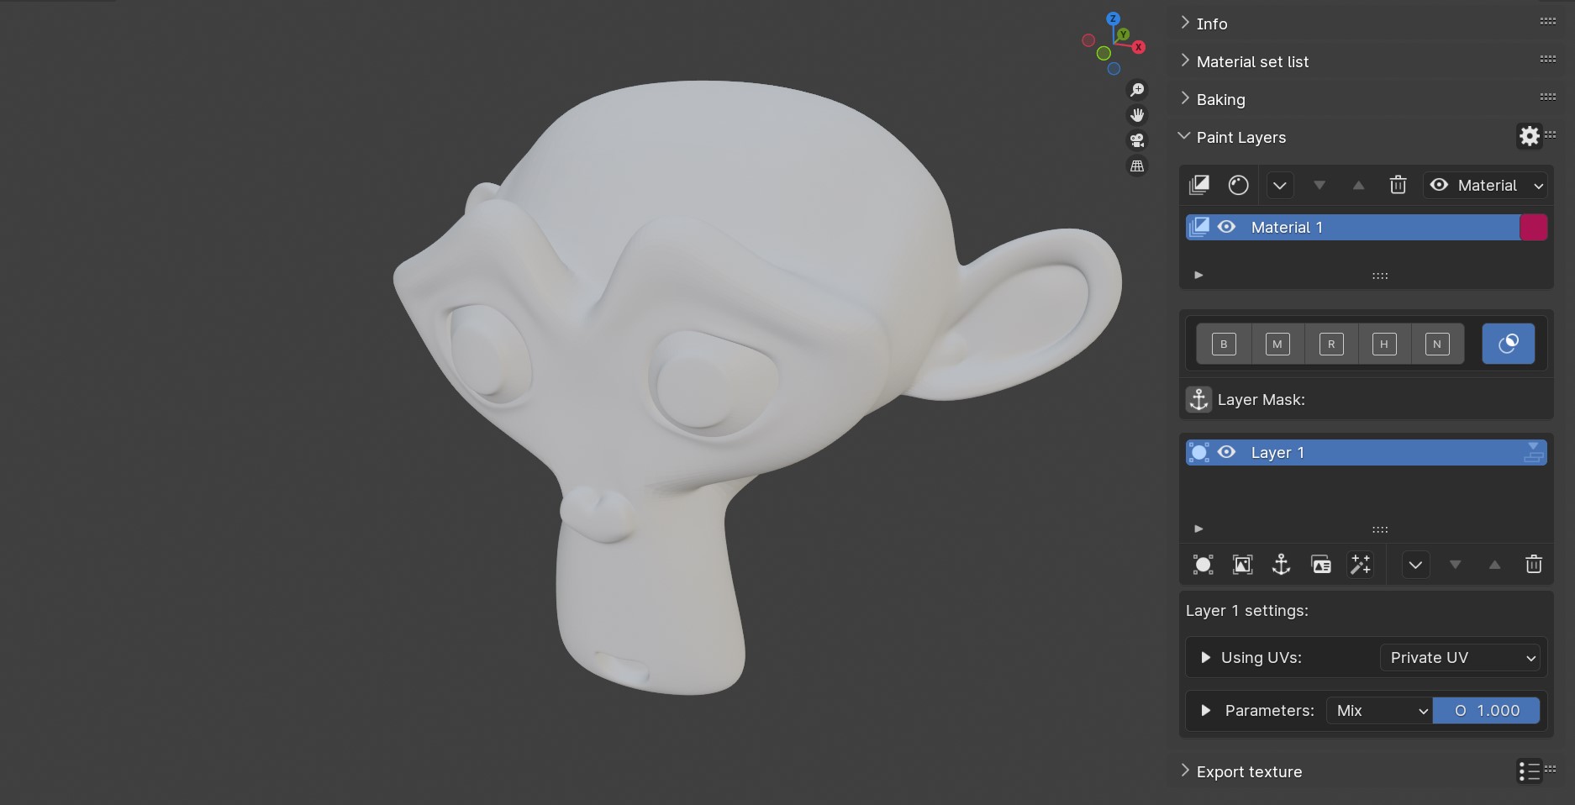Toggle visibility of Material 1
The height and width of the screenshot is (805, 1575).
pyautogui.click(x=1227, y=227)
